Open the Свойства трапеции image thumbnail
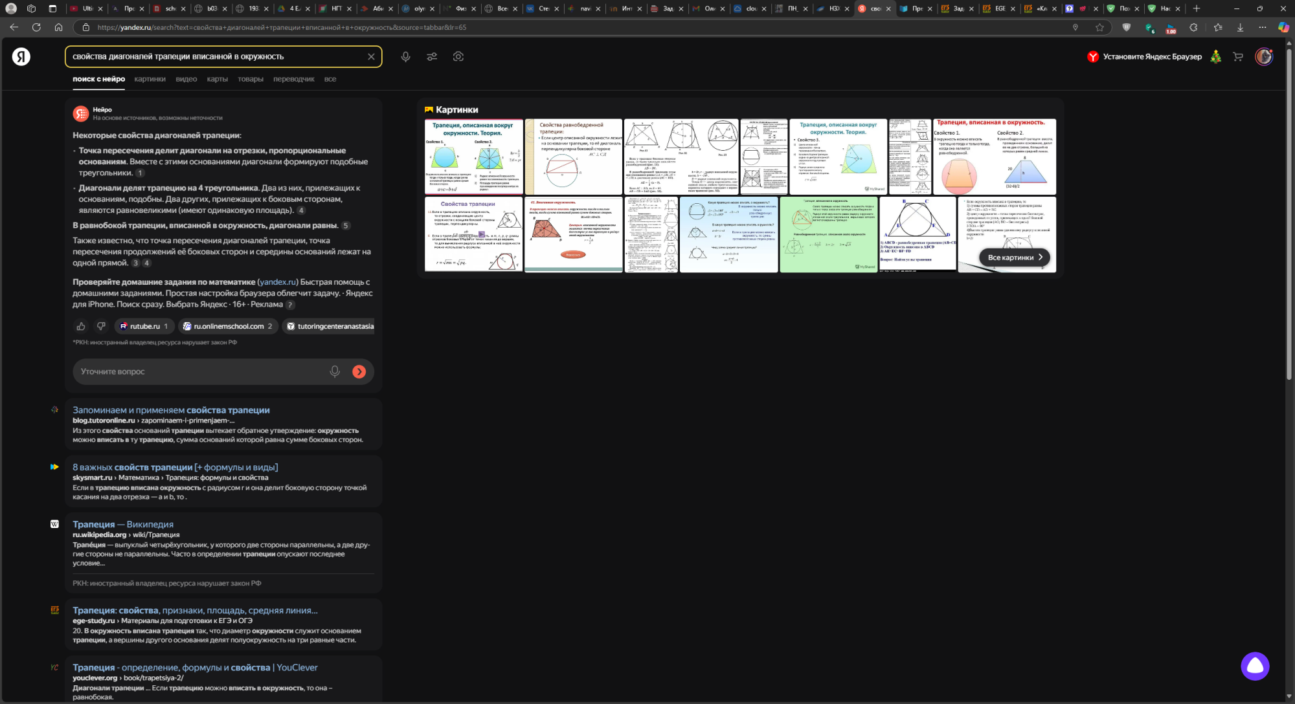 pos(473,234)
